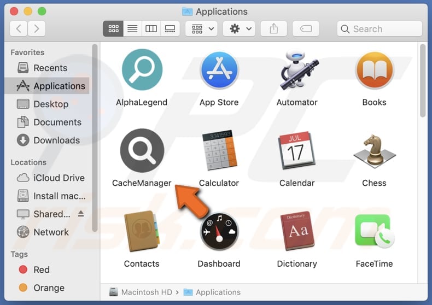Select the Install mac... volume

tap(47, 196)
